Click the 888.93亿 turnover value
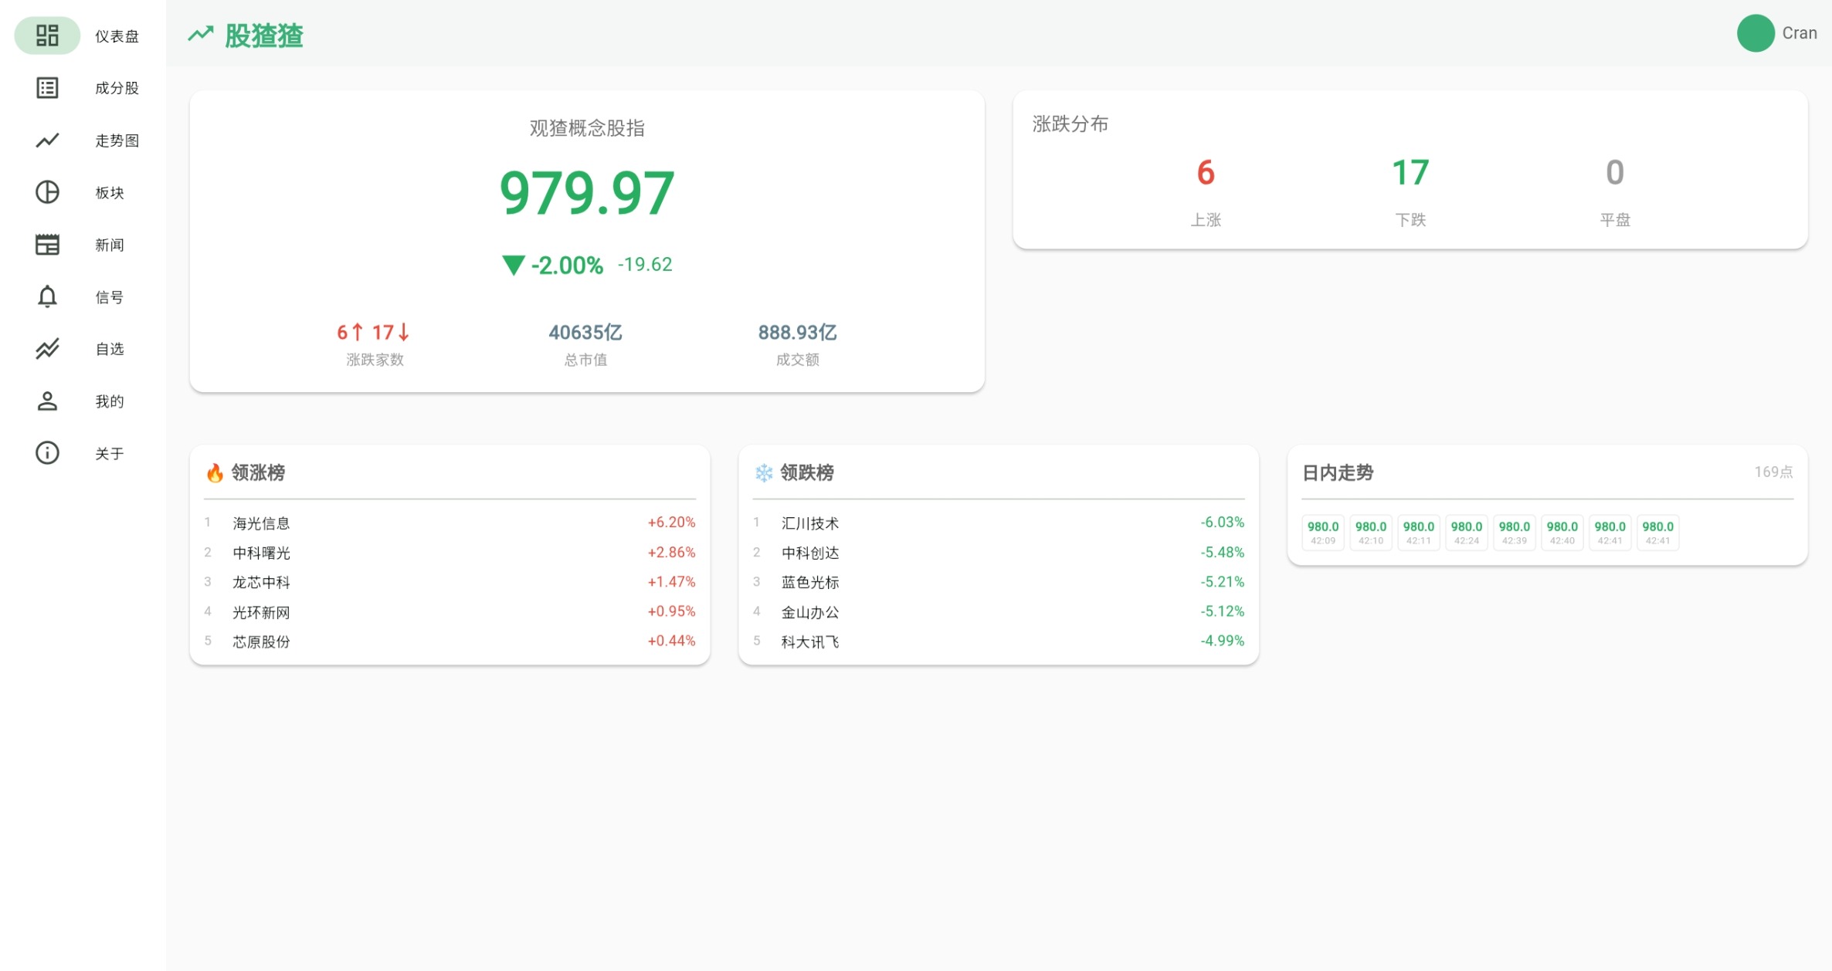This screenshot has width=1832, height=971. pyautogui.click(x=797, y=333)
